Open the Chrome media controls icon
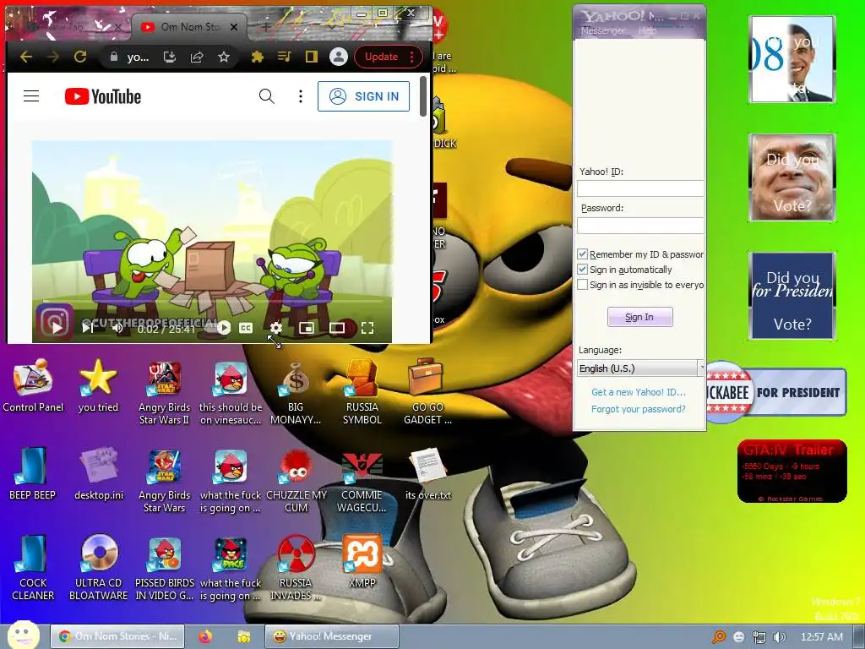The image size is (865, 649). point(284,57)
